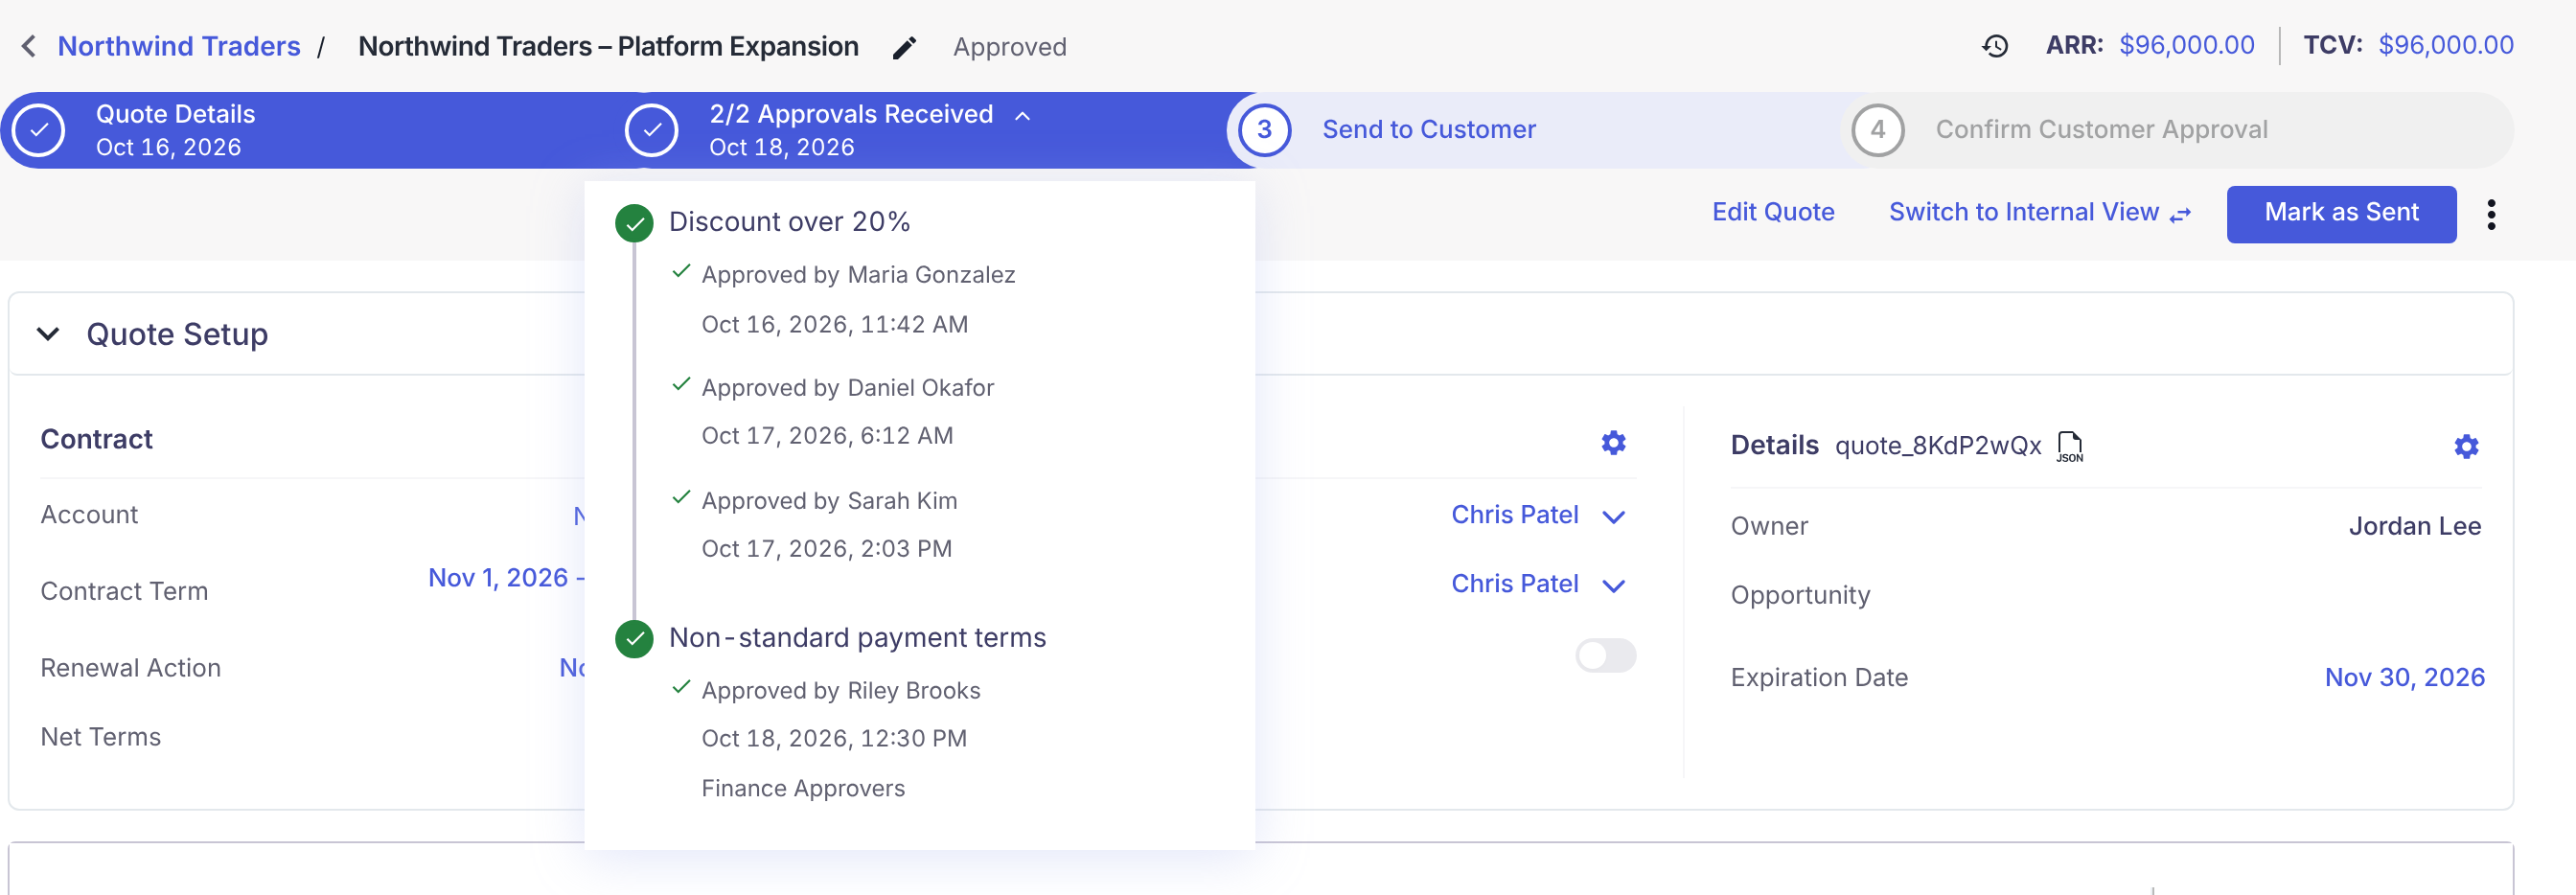The image size is (2576, 895).
Task: Click the Jordan Lee owner value
Action: (x=2414, y=526)
